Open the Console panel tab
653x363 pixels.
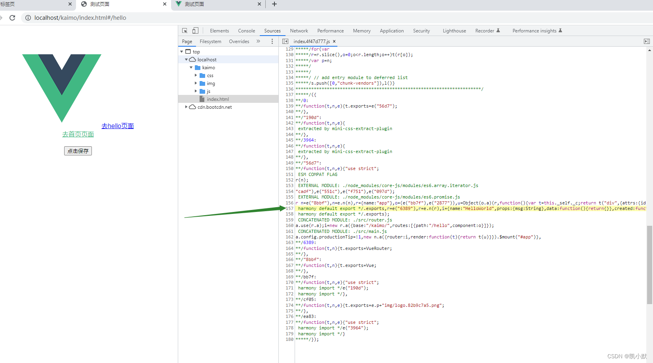click(x=246, y=31)
